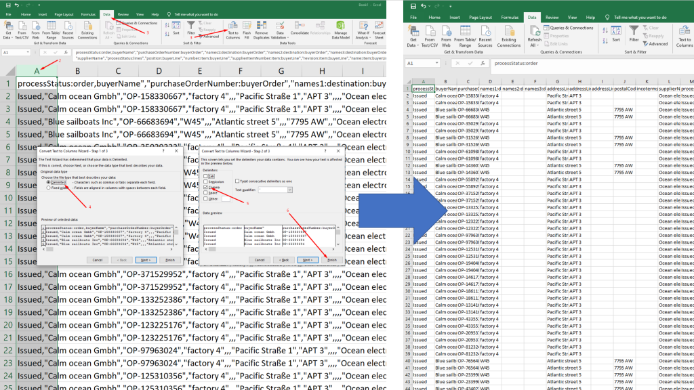Viewport: 694px width, 390px height.
Task: Open the Text qualifier dropdown
Action: (290, 190)
